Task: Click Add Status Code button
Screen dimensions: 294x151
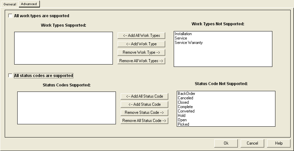Action: coord(144,104)
